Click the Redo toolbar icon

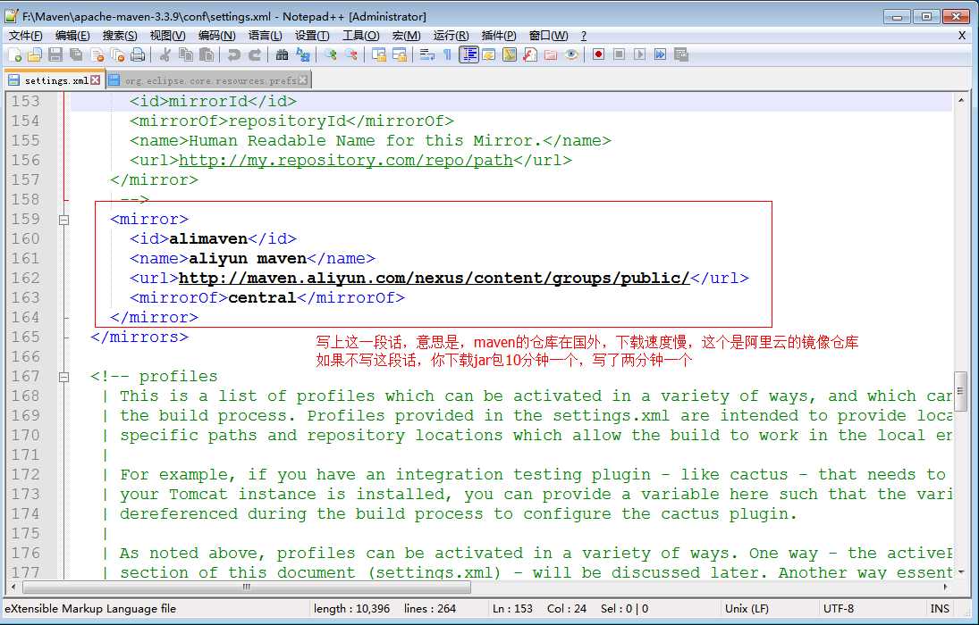pyautogui.click(x=254, y=54)
